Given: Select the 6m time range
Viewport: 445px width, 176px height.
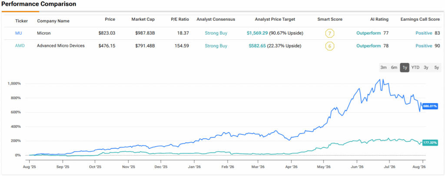Looking at the screenshot, I should [x=394, y=68].
